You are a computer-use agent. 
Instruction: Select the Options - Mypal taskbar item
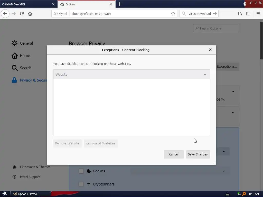31,194
